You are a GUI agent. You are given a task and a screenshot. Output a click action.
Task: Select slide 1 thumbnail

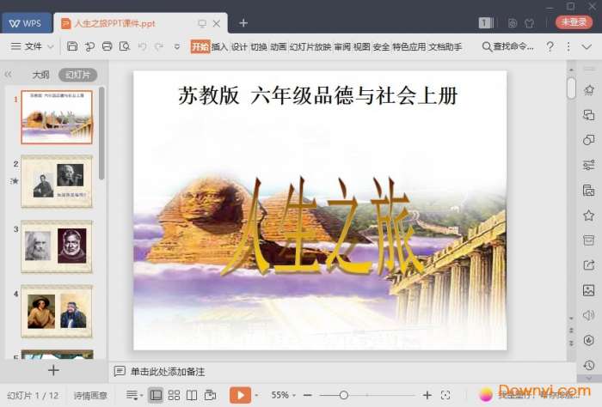[x=57, y=117]
